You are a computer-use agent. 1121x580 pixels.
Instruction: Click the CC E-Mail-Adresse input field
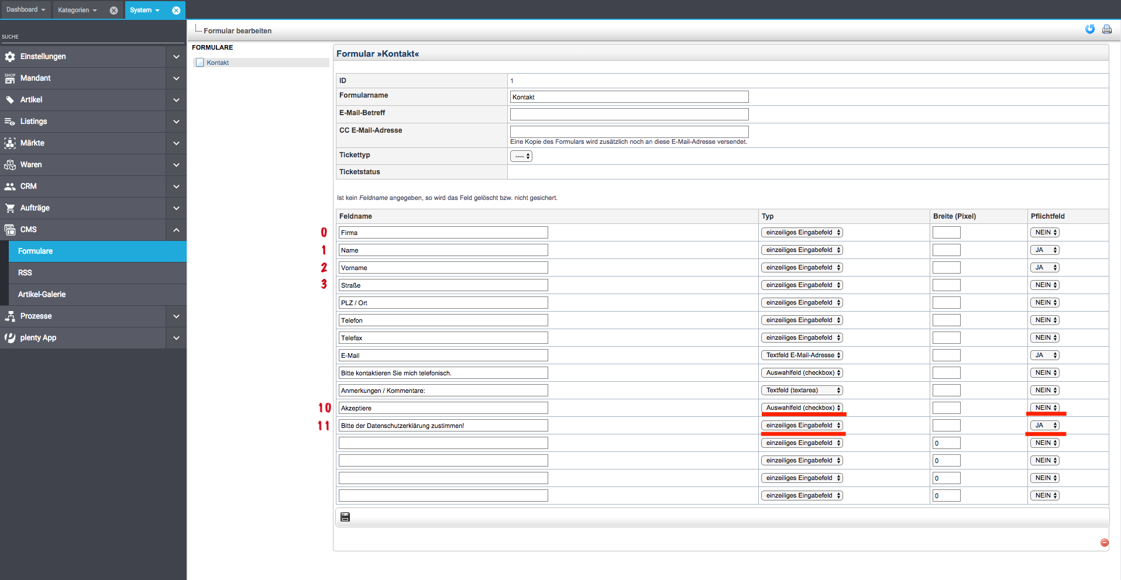click(630, 132)
